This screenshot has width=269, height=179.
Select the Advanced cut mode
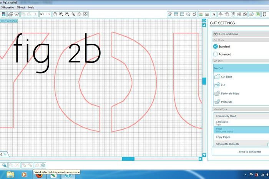point(216,54)
